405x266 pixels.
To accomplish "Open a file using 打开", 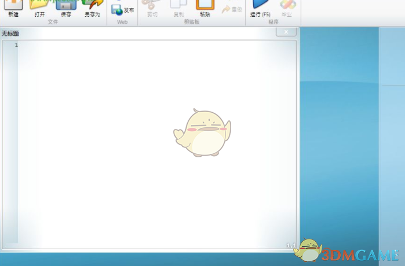I will (39, 9).
